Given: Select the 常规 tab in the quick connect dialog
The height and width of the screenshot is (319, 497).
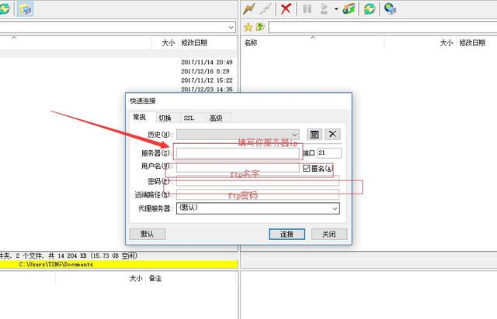Looking at the screenshot, I should 142,117.
